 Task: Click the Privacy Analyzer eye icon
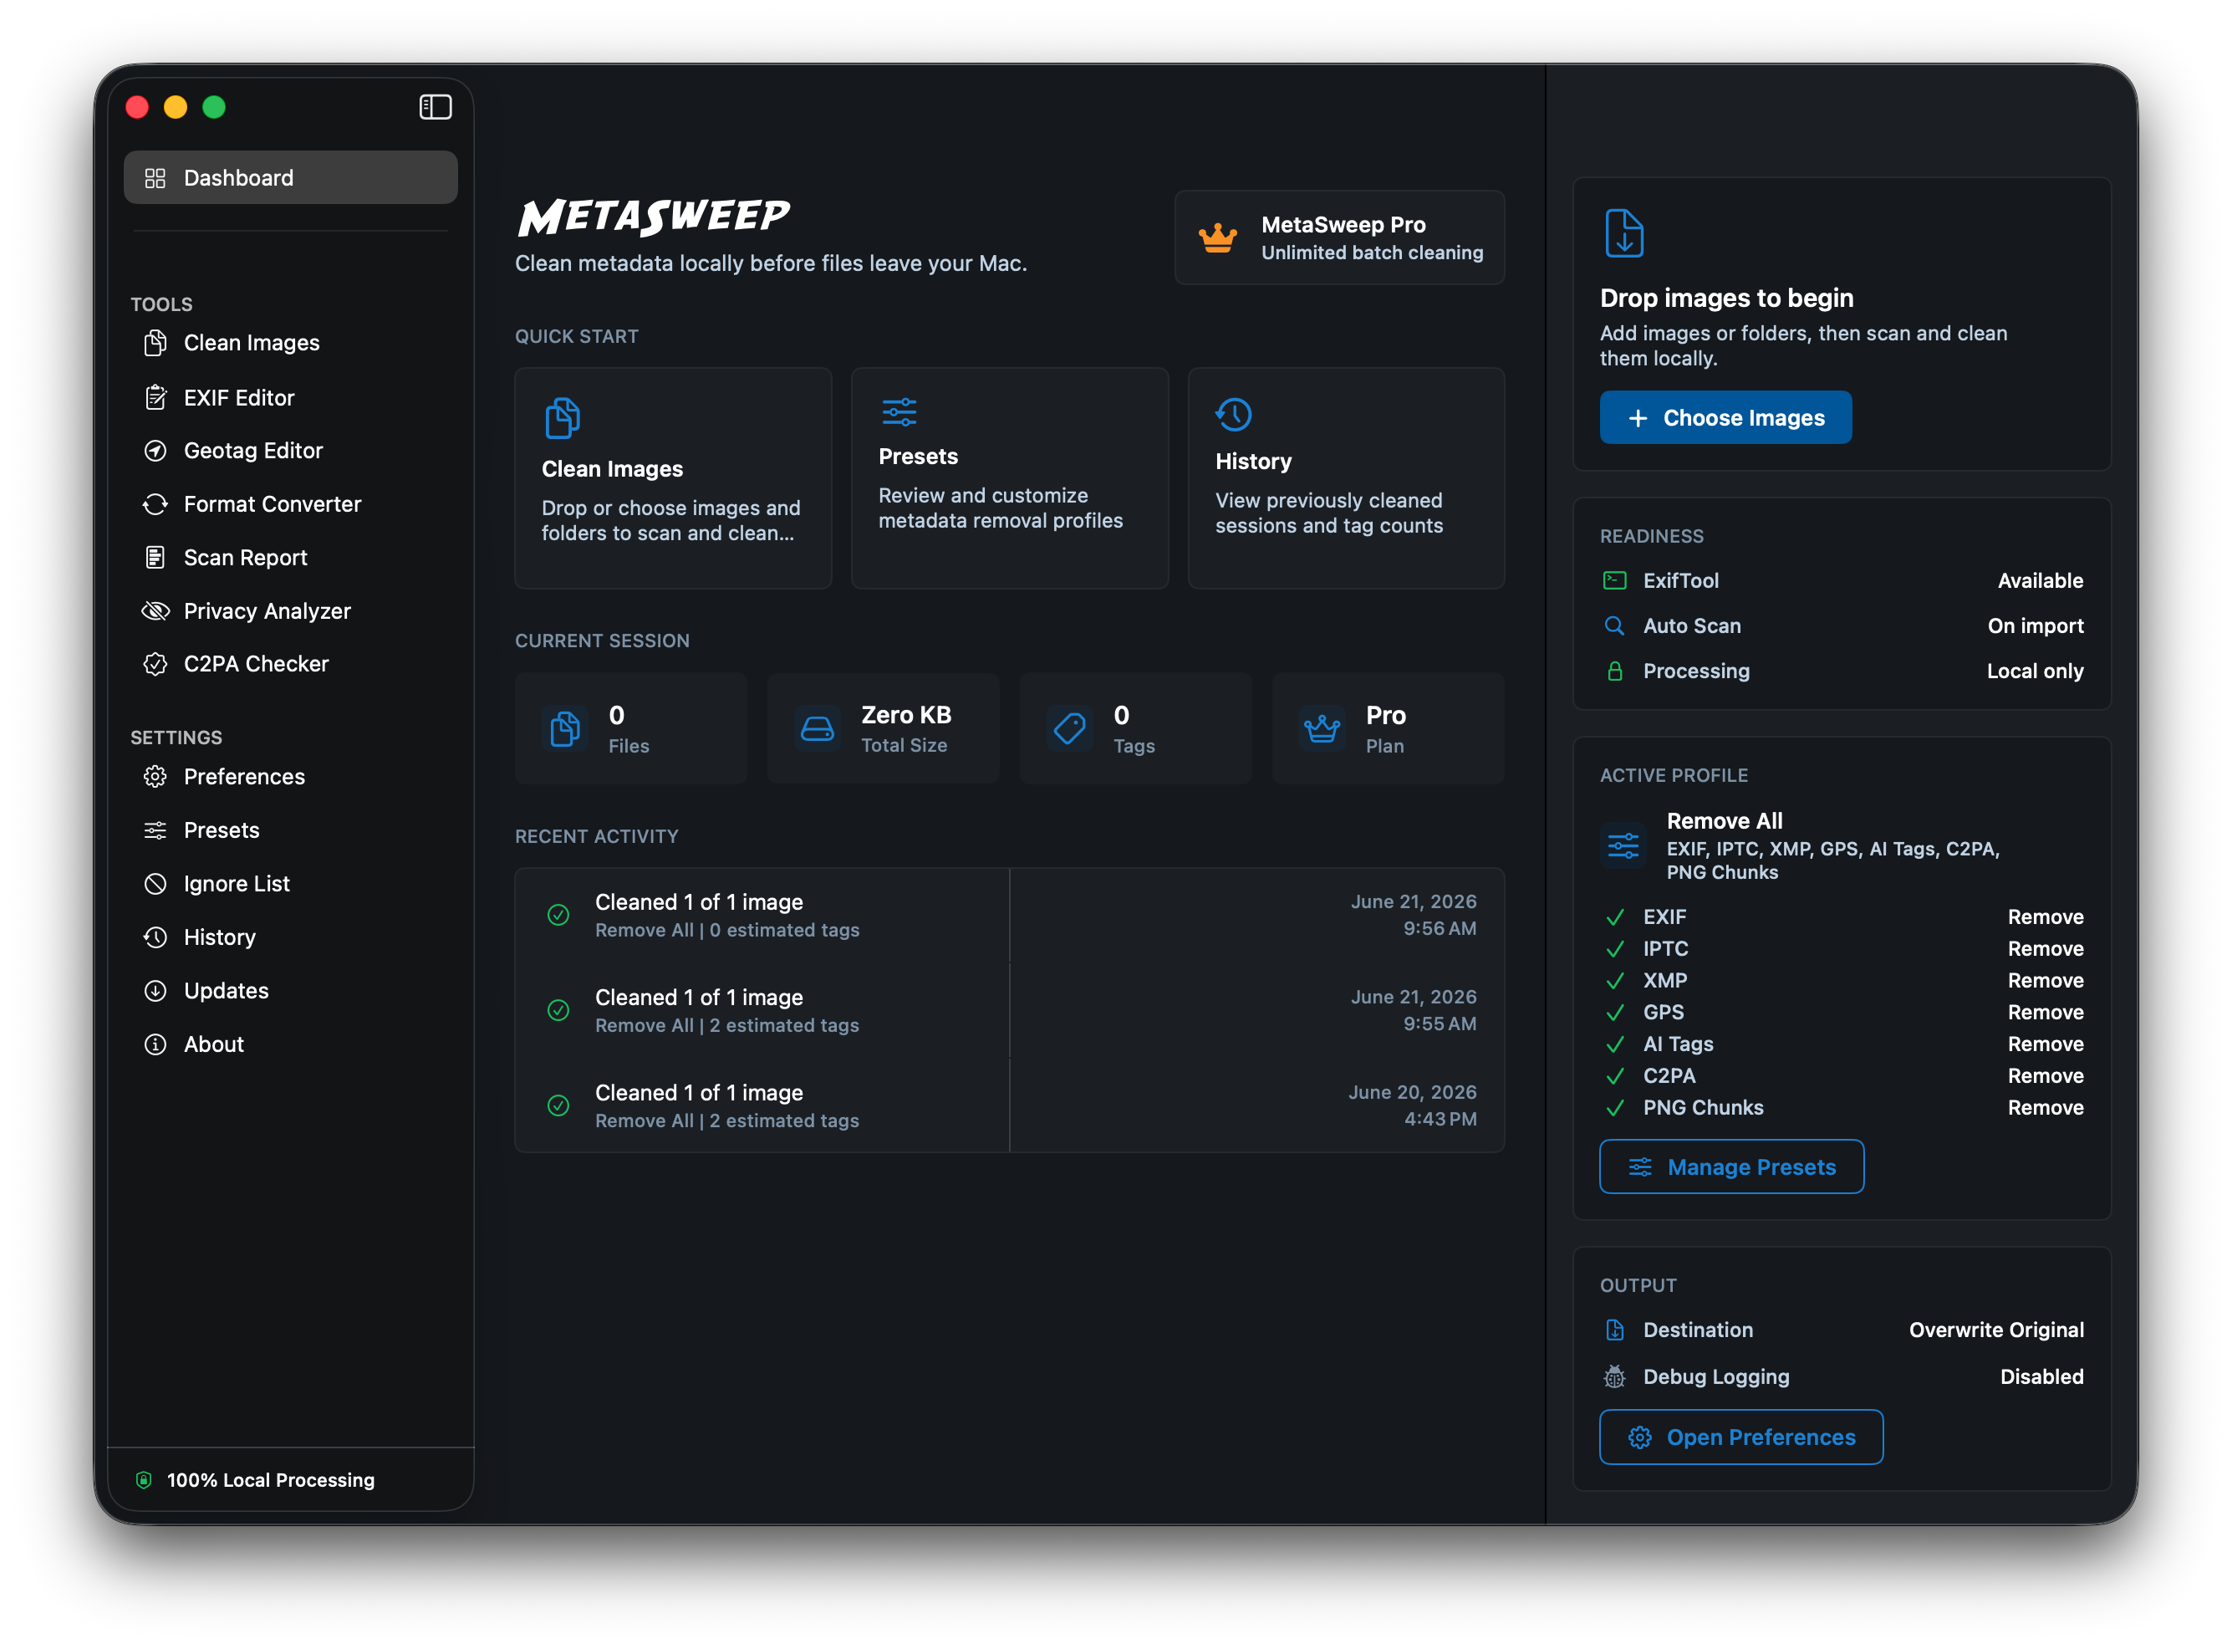coord(155,611)
